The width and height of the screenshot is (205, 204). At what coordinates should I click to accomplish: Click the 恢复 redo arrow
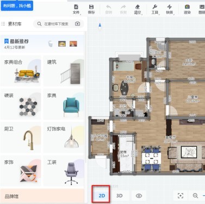(x=123, y=7)
